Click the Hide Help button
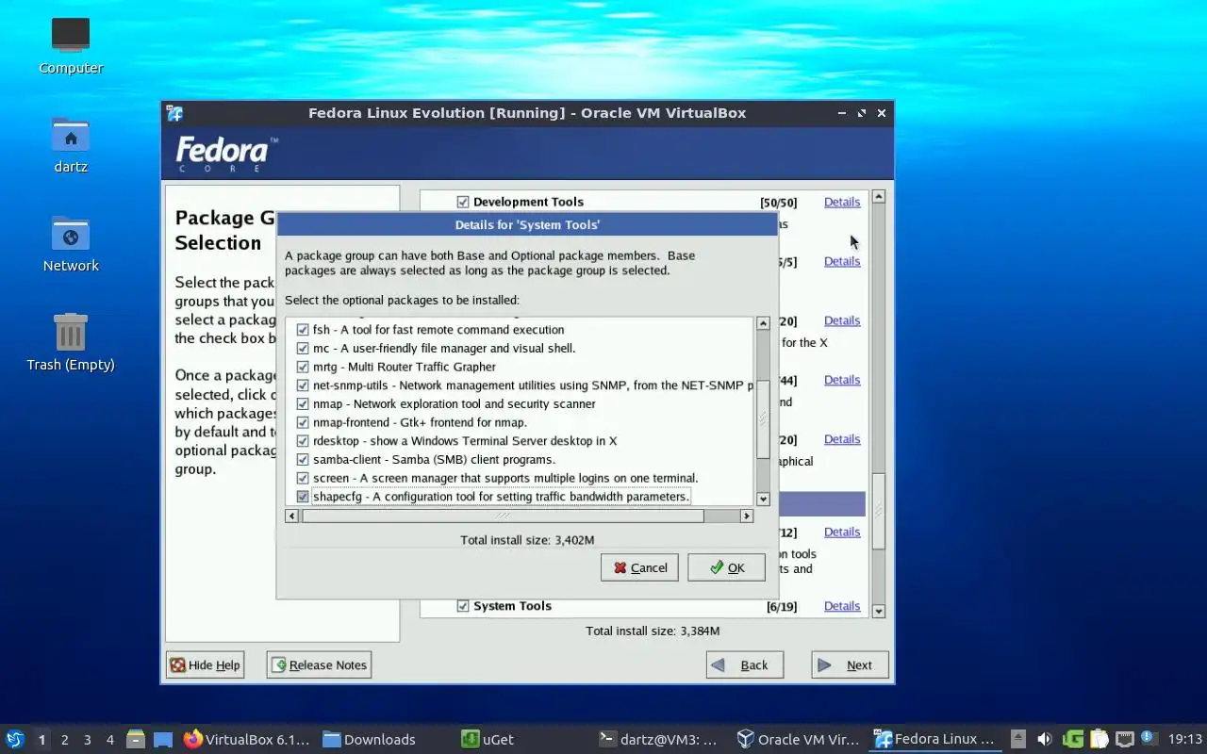This screenshot has width=1207, height=754. pos(205,664)
